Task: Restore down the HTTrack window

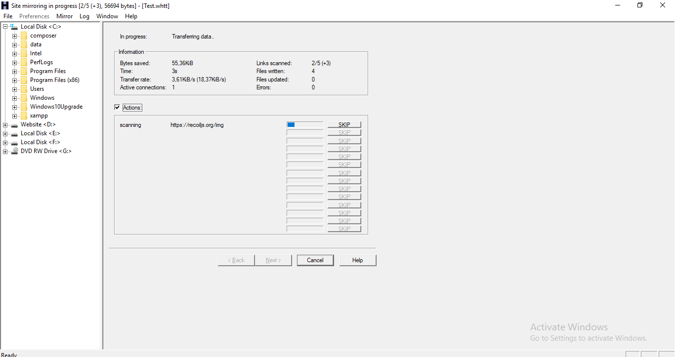Action: pyautogui.click(x=640, y=5)
